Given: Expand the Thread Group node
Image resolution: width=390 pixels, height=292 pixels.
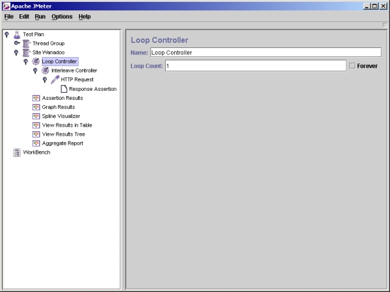Looking at the screenshot, I should (17, 43).
